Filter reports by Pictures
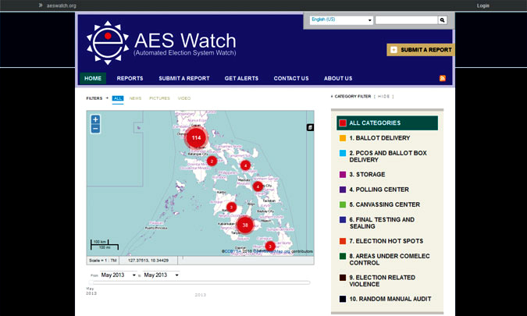This screenshot has width=527, height=316. 159,98
